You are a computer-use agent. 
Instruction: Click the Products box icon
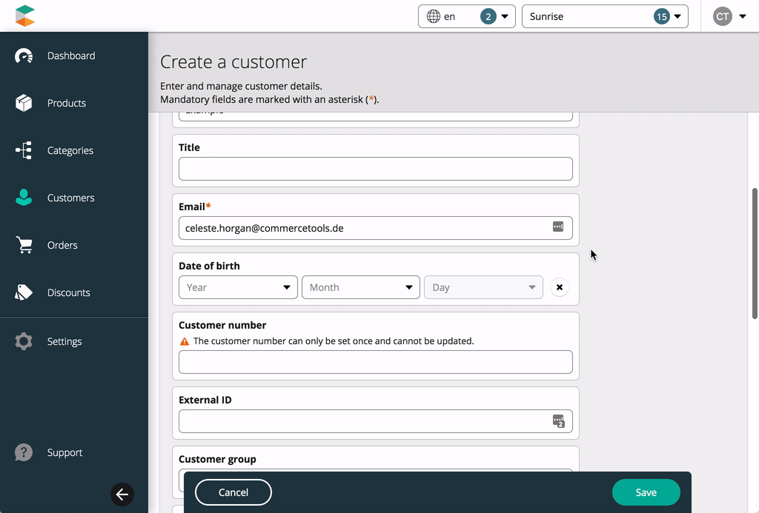tap(24, 103)
